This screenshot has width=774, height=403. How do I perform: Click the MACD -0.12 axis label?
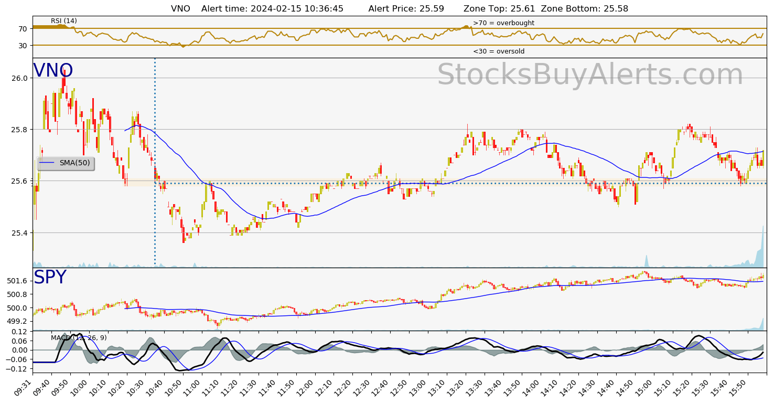[x=17, y=369]
